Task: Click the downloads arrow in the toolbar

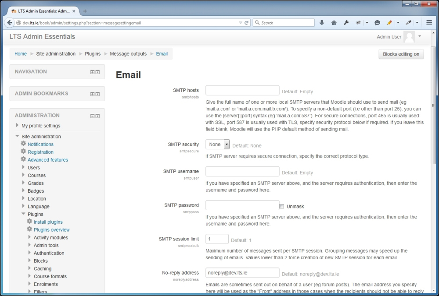Action: [322, 22]
